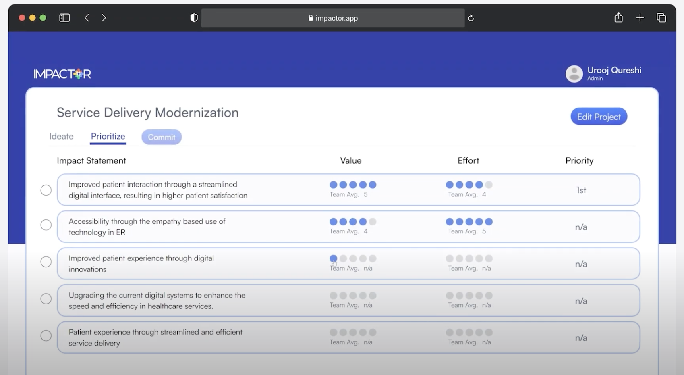This screenshot has width=684, height=375.
Task: Click the impactor.app address bar
Action: click(x=333, y=18)
